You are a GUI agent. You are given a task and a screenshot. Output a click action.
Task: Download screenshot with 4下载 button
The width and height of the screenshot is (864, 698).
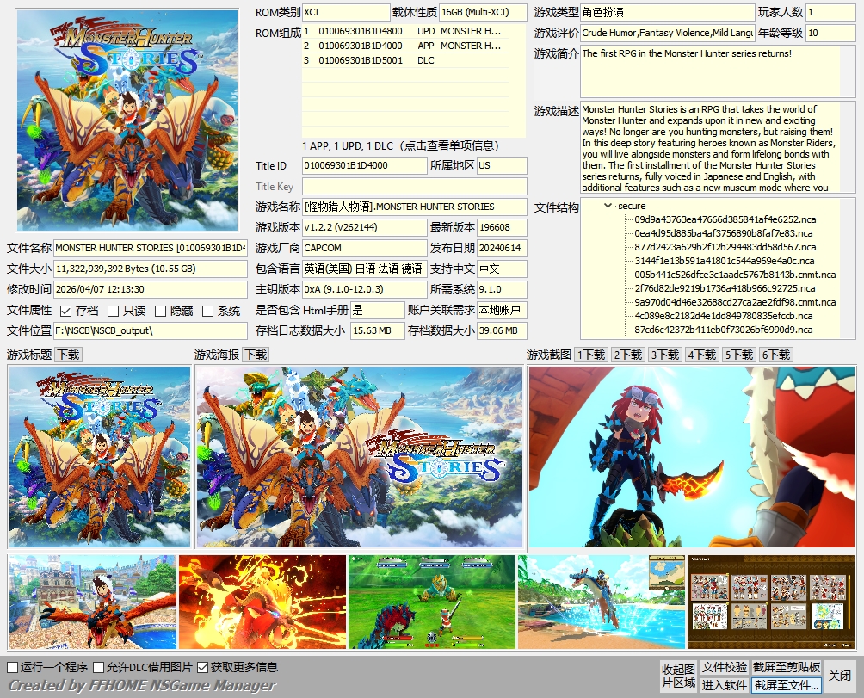point(701,355)
